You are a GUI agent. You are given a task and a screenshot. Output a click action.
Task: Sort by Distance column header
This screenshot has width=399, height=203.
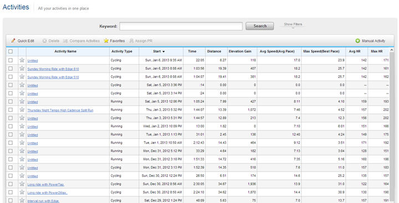click(214, 51)
